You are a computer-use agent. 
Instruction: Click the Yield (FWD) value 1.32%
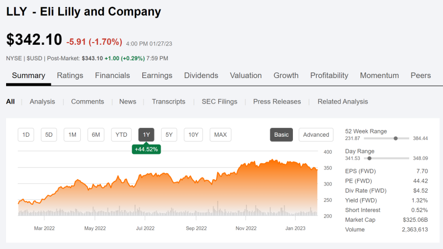[x=420, y=200]
